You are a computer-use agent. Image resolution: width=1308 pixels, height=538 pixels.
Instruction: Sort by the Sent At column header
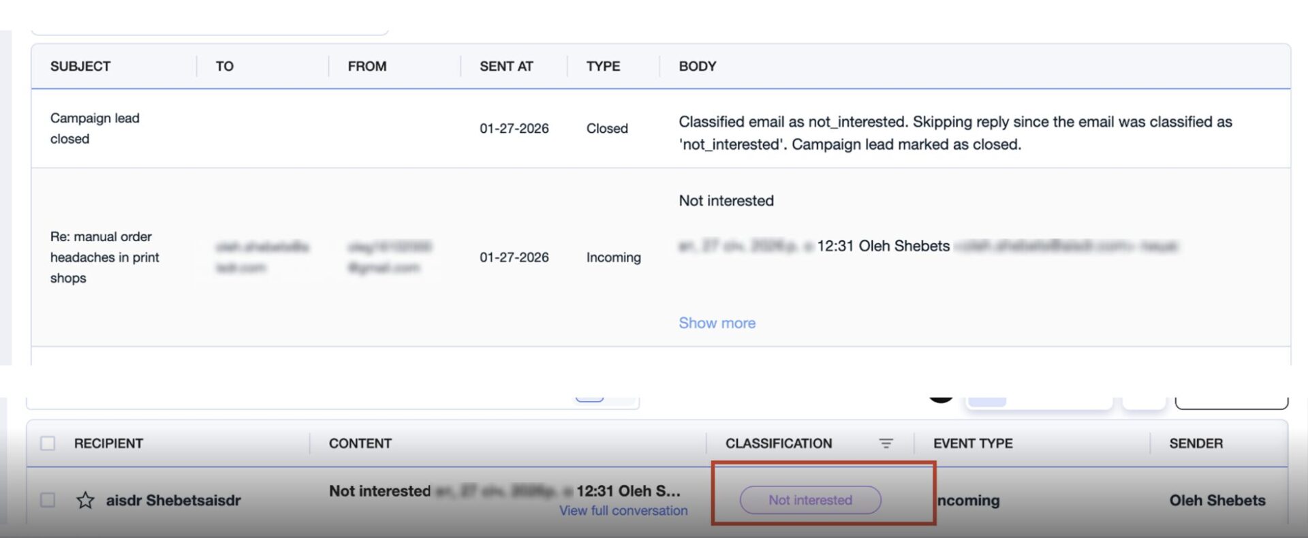pyautogui.click(x=506, y=66)
